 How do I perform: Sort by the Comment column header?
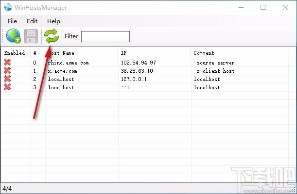pos(204,53)
